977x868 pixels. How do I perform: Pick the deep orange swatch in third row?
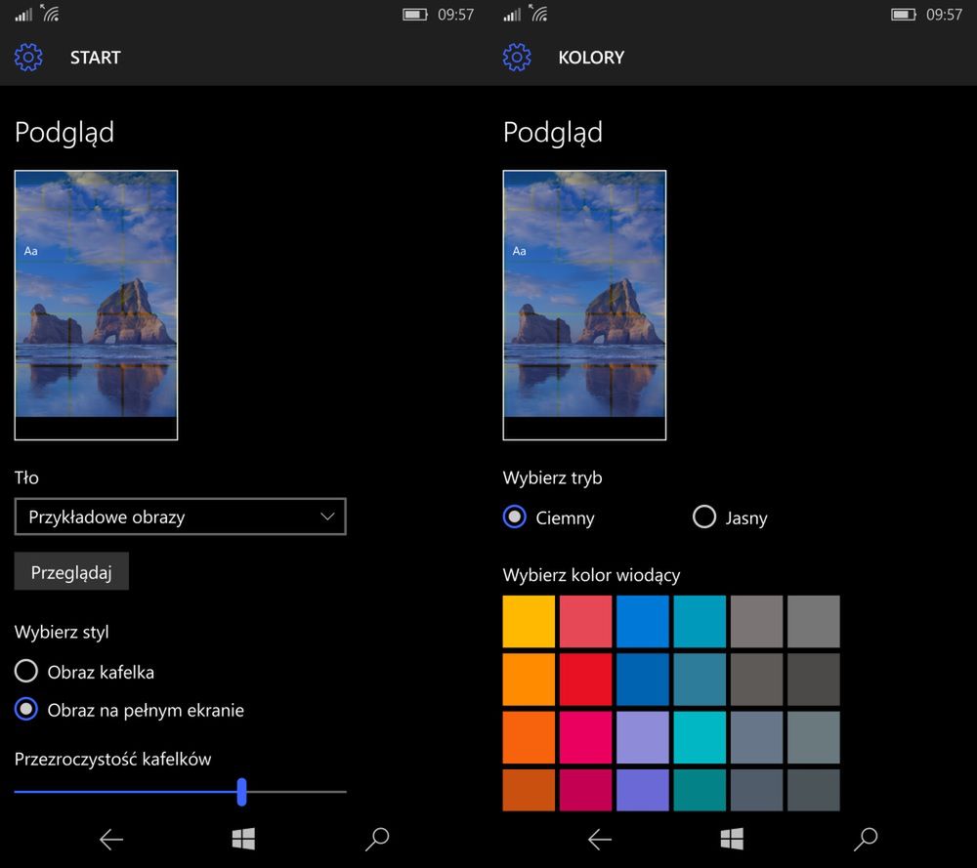(x=529, y=737)
